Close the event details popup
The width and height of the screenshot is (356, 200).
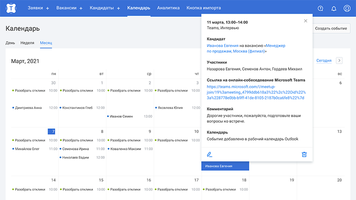click(x=305, y=21)
